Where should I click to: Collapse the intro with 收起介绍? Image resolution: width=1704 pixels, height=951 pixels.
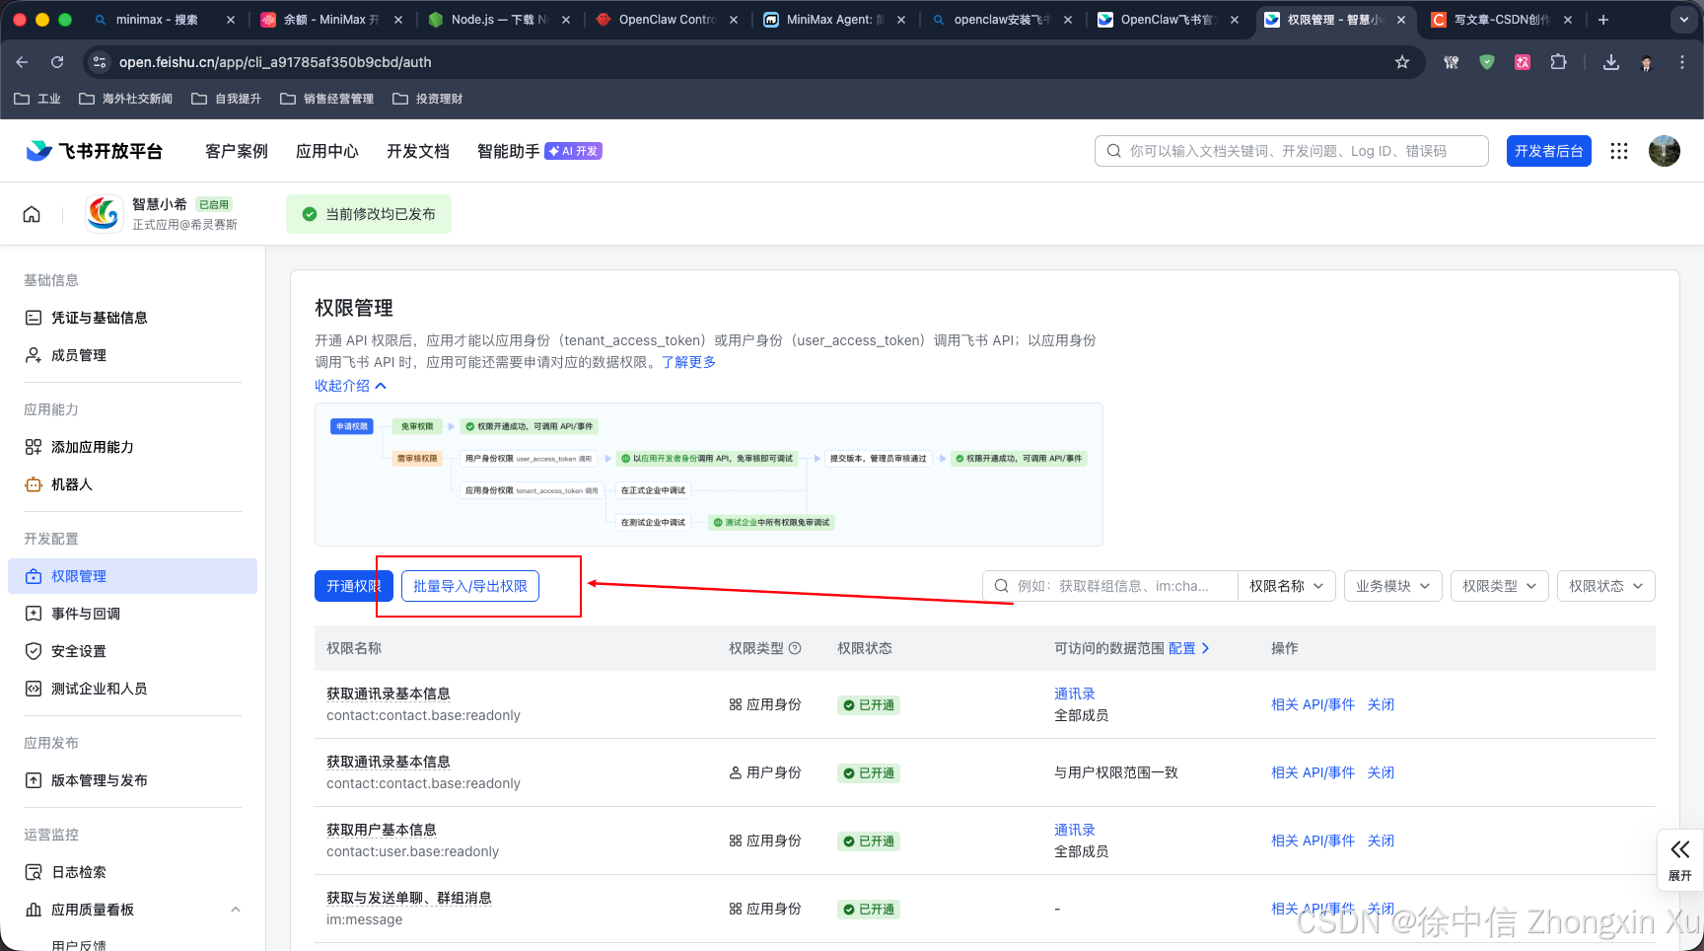pyautogui.click(x=350, y=386)
